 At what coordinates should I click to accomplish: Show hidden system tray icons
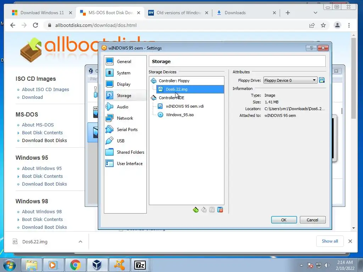click(301, 265)
